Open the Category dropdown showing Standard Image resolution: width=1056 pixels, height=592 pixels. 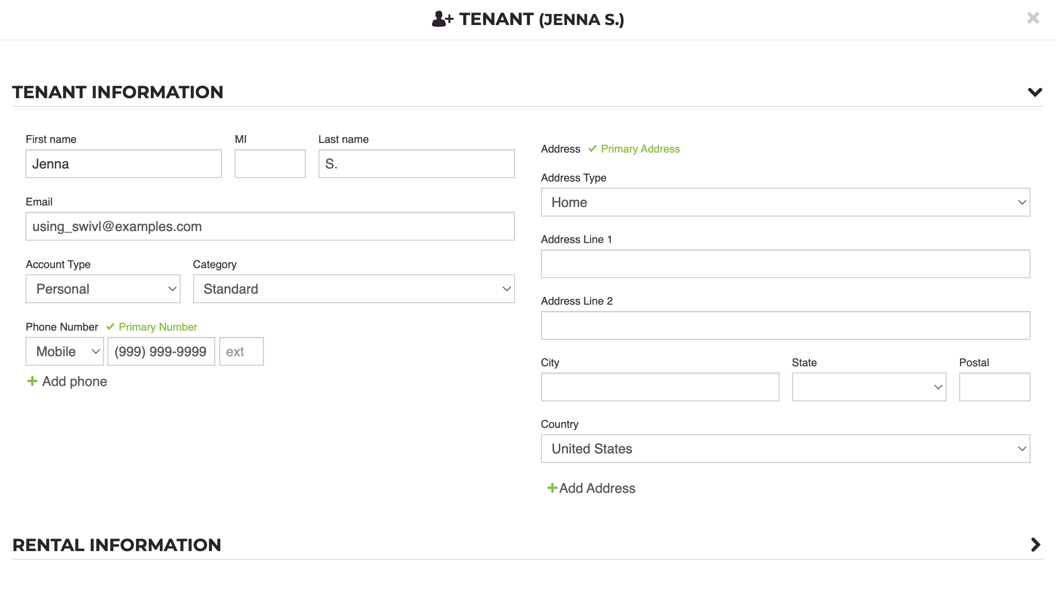(x=354, y=289)
